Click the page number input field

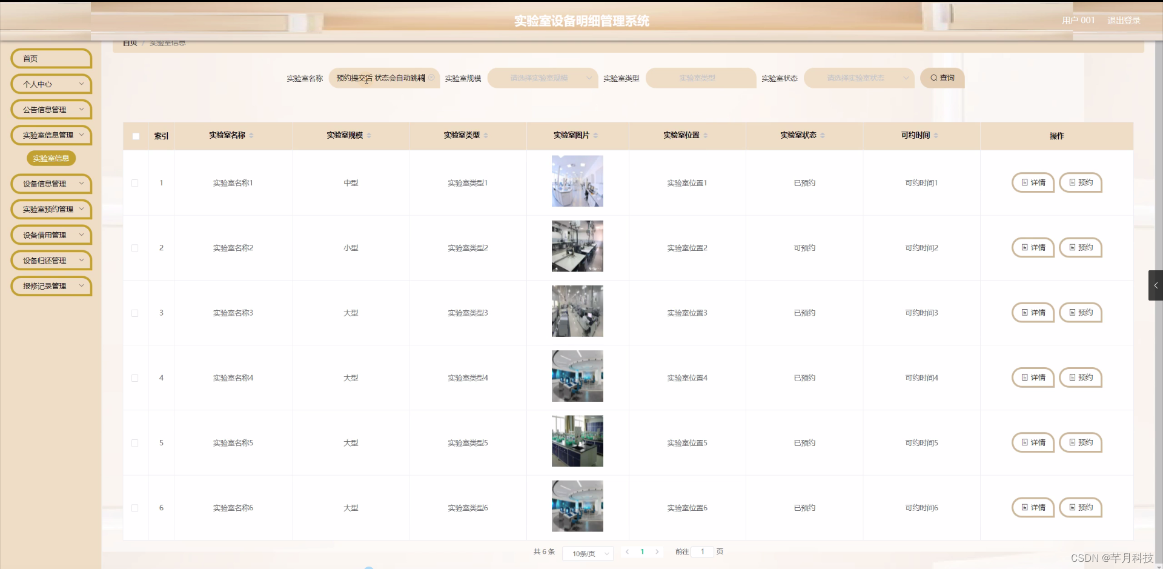(703, 551)
